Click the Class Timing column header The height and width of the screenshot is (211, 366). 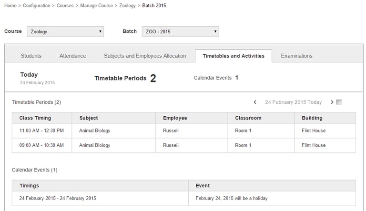pos(35,118)
